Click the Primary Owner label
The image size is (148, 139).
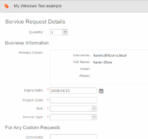pyautogui.click(x=31, y=53)
